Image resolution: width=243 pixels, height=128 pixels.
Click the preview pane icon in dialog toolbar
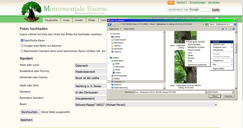coord(230,29)
